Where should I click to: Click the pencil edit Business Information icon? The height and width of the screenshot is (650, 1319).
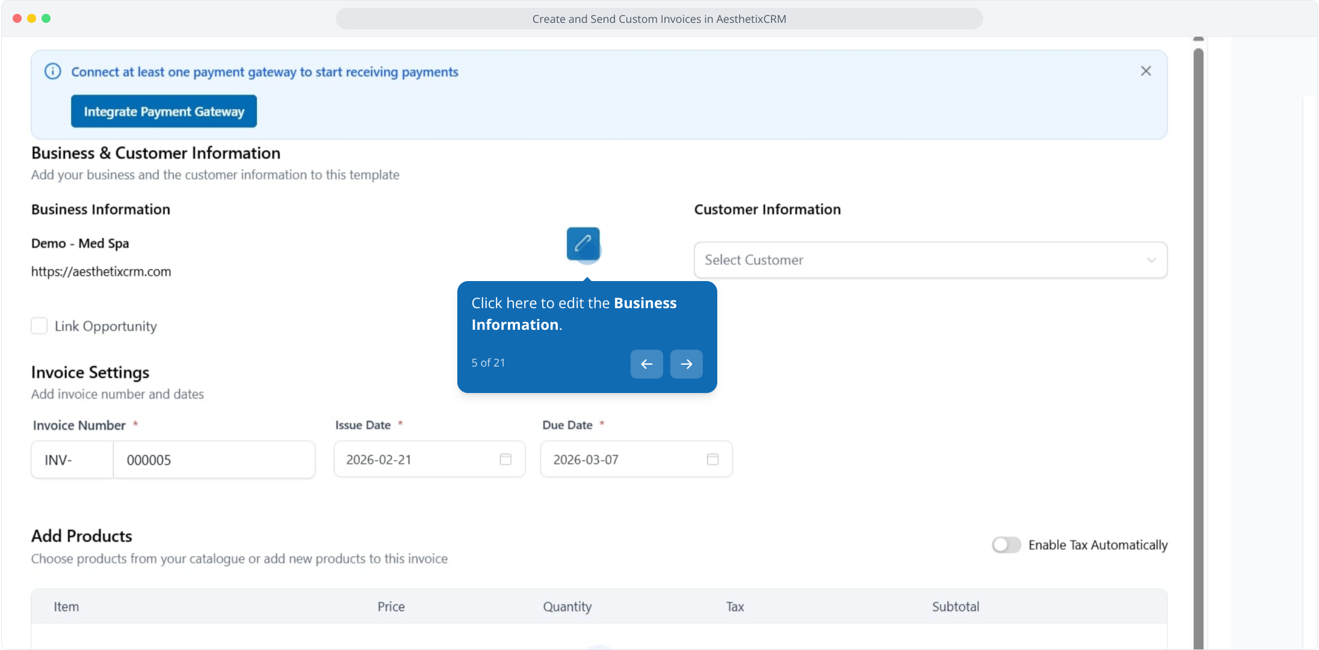582,244
